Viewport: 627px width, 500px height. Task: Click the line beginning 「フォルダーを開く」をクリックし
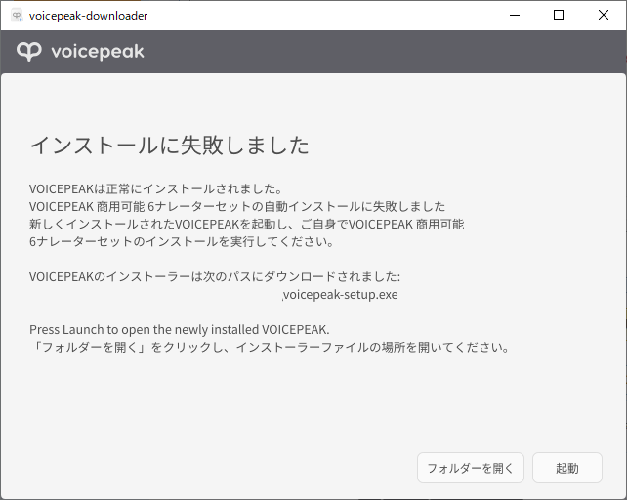click(x=270, y=347)
